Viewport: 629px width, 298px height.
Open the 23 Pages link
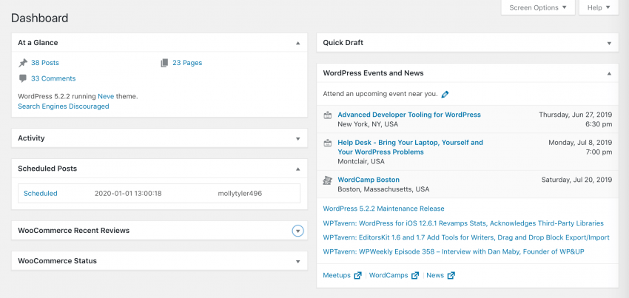click(x=187, y=63)
